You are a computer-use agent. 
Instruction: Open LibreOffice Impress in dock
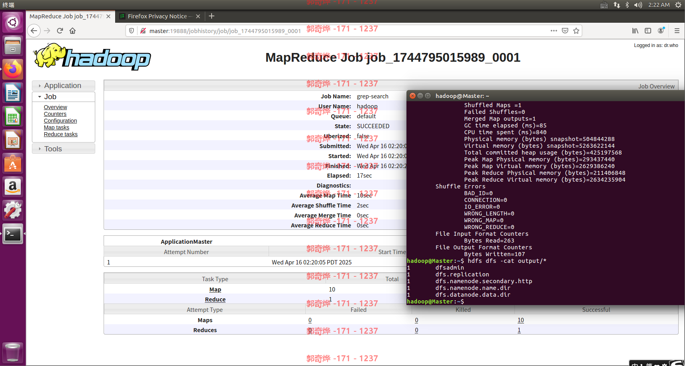pyautogui.click(x=13, y=140)
